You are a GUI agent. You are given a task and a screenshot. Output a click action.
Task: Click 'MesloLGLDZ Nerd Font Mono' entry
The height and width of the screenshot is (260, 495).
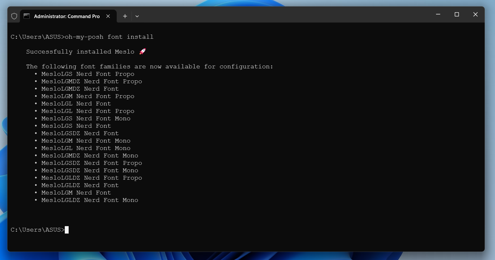[x=90, y=200]
